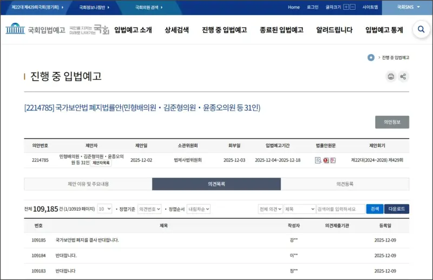Click author 강** in the first row
Image resolution: width=433 pixels, height=280 pixels.
(293, 240)
